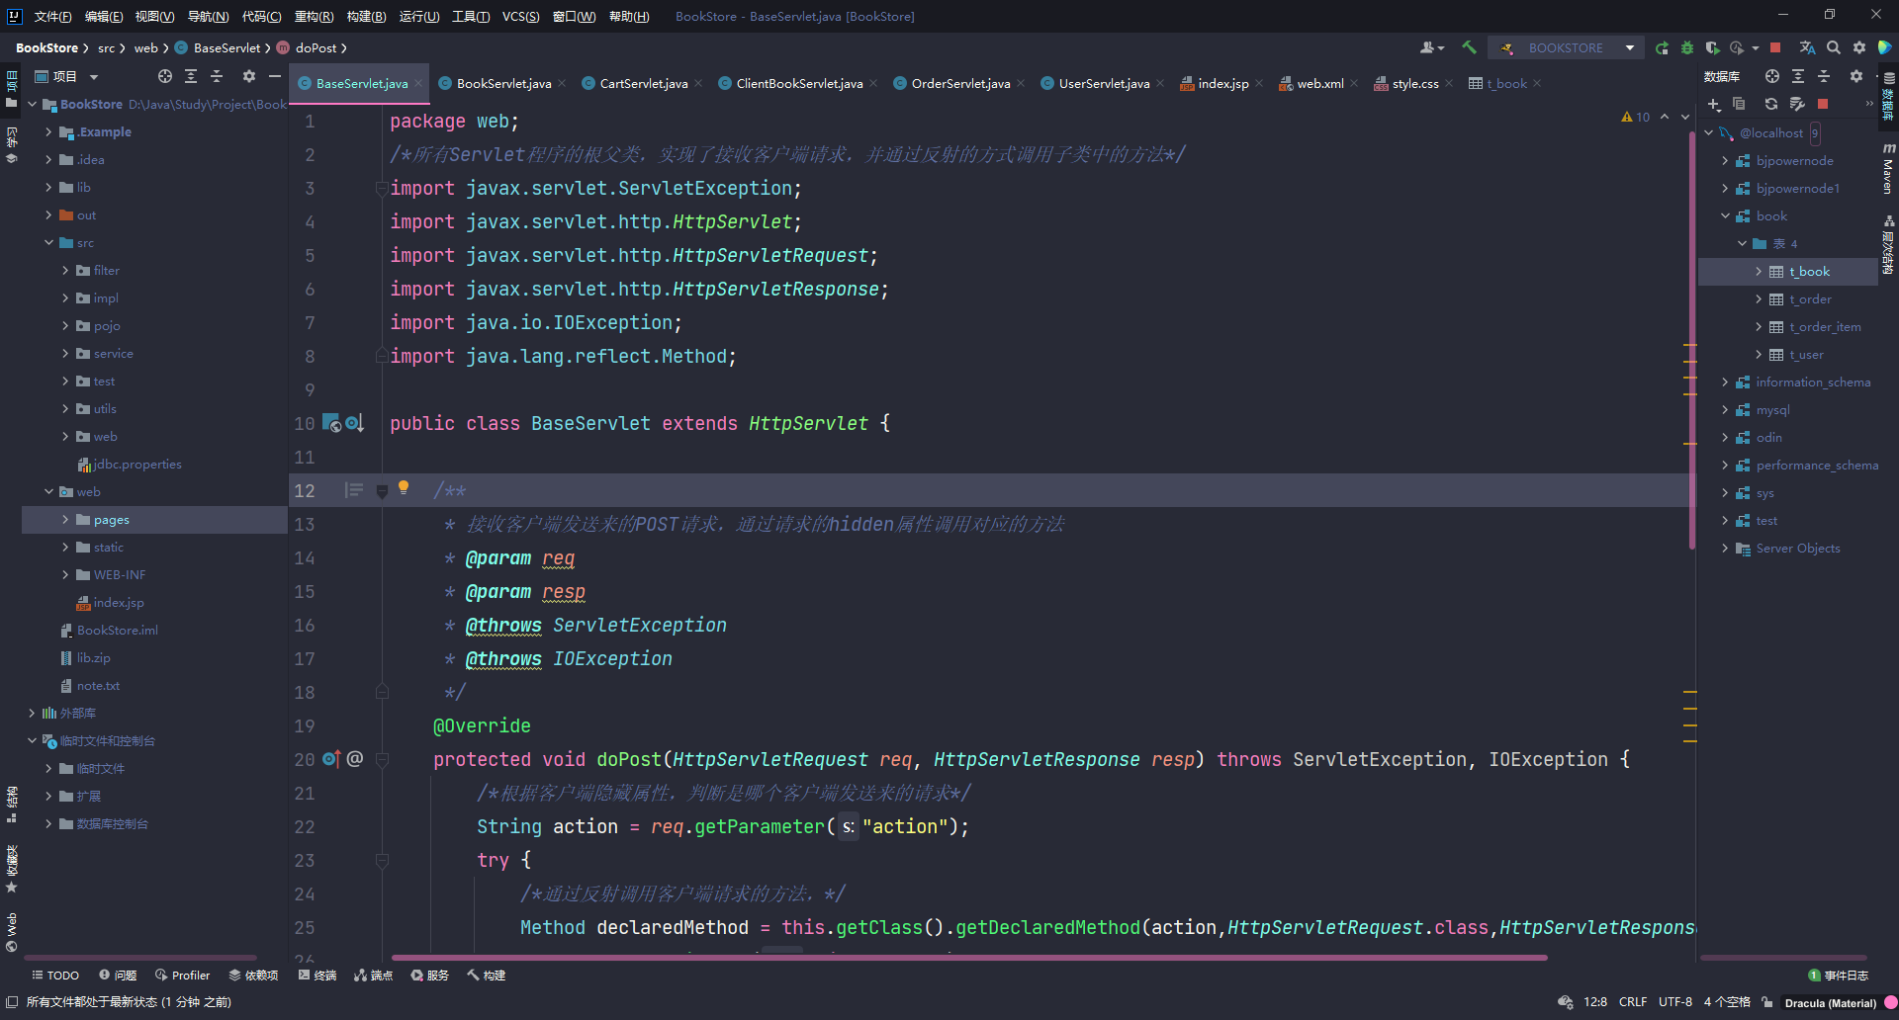Open BOOKSTORE run configuration dropdown
The image size is (1899, 1020).
[x=1567, y=47]
